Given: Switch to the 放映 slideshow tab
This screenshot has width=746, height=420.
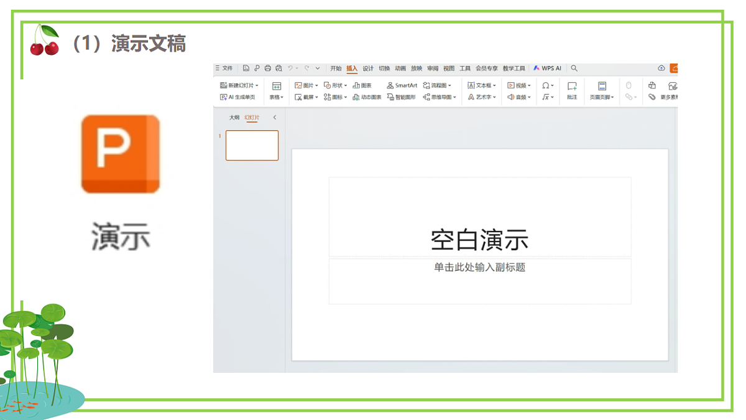Looking at the screenshot, I should coord(417,68).
